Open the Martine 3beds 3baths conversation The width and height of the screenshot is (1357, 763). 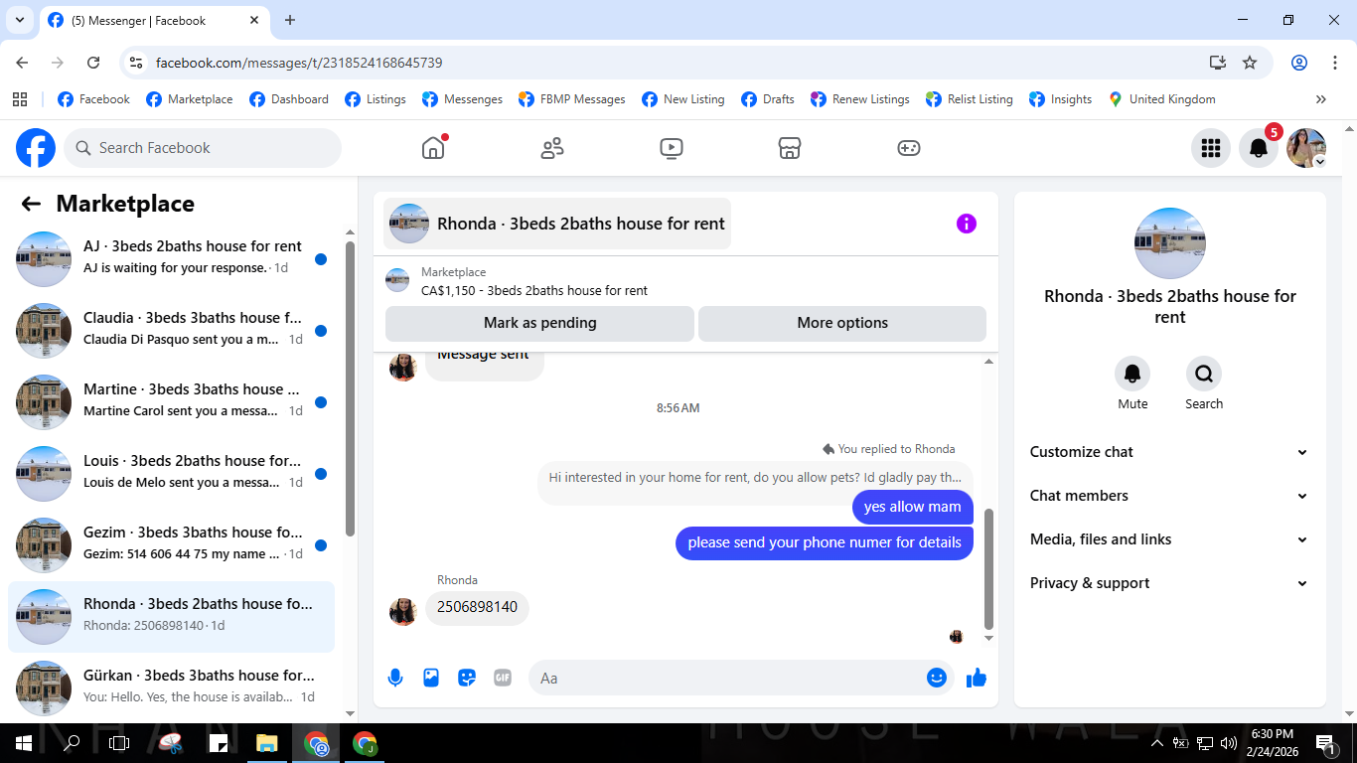(x=171, y=402)
